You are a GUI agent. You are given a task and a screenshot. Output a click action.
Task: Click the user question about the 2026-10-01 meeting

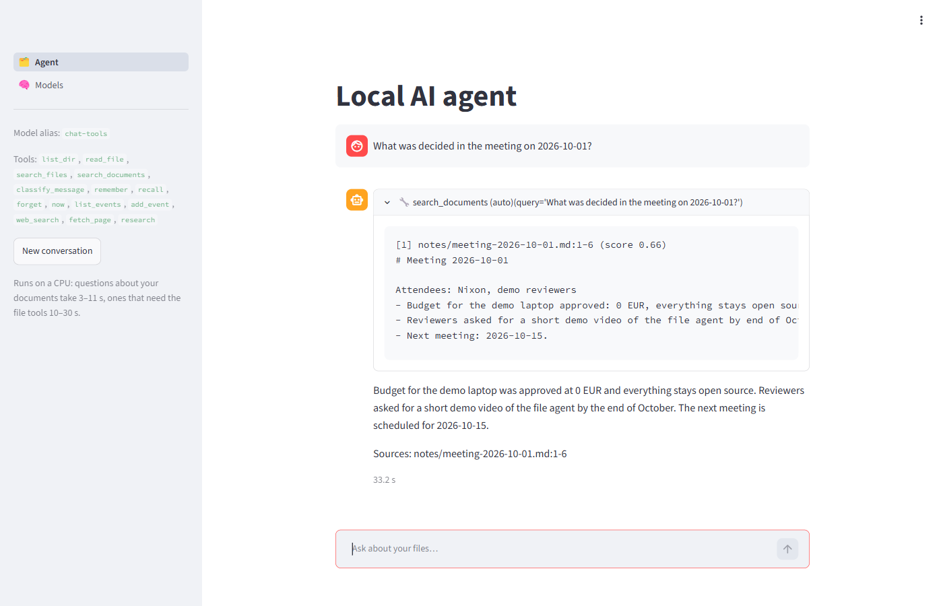482,146
